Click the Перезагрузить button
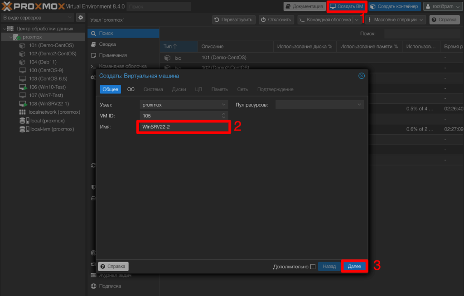 coord(234,20)
